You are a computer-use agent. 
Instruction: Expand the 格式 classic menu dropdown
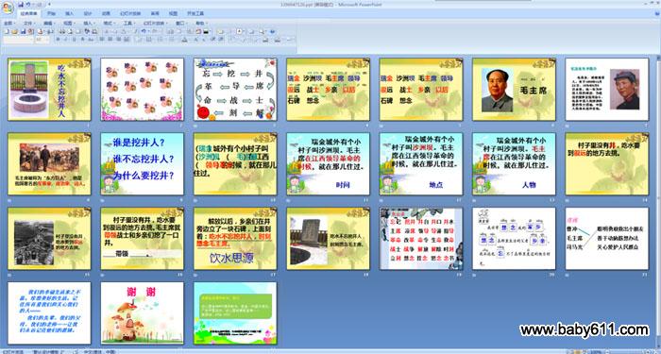[110, 24]
